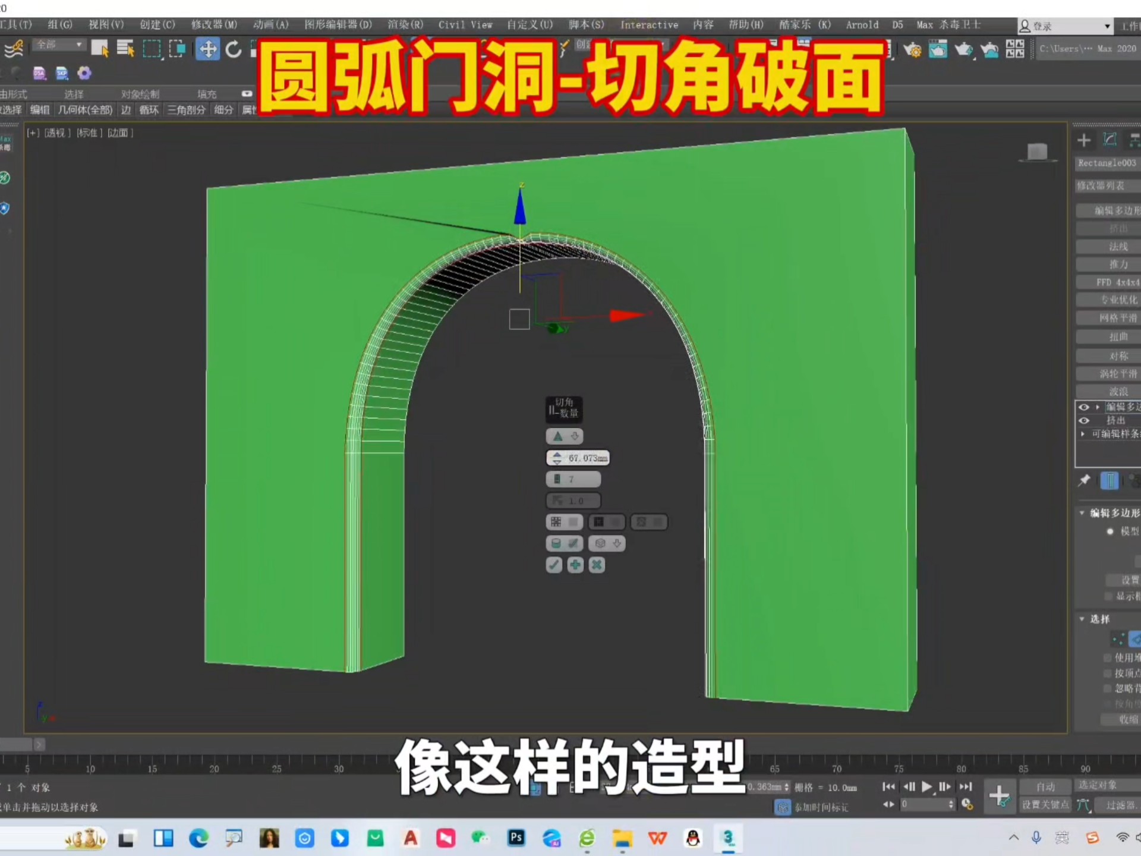Select the Select and Move tool
Image resolution: width=1141 pixels, height=856 pixels.
[208, 49]
